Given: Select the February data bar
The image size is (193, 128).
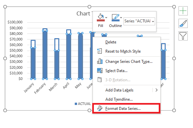Looking at the screenshot, I should (x=45, y=55).
